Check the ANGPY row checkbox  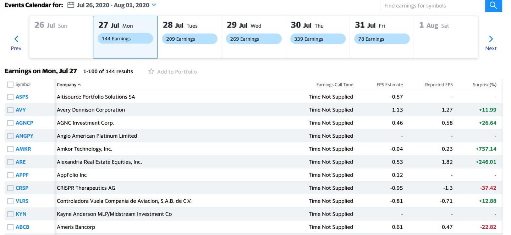click(x=10, y=136)
